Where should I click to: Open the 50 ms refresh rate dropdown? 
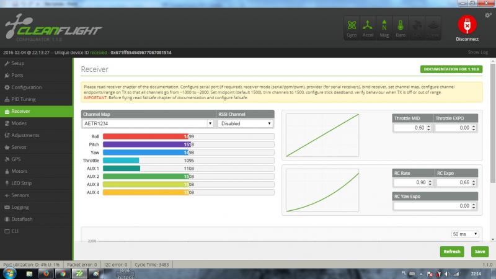pos(466,234)
